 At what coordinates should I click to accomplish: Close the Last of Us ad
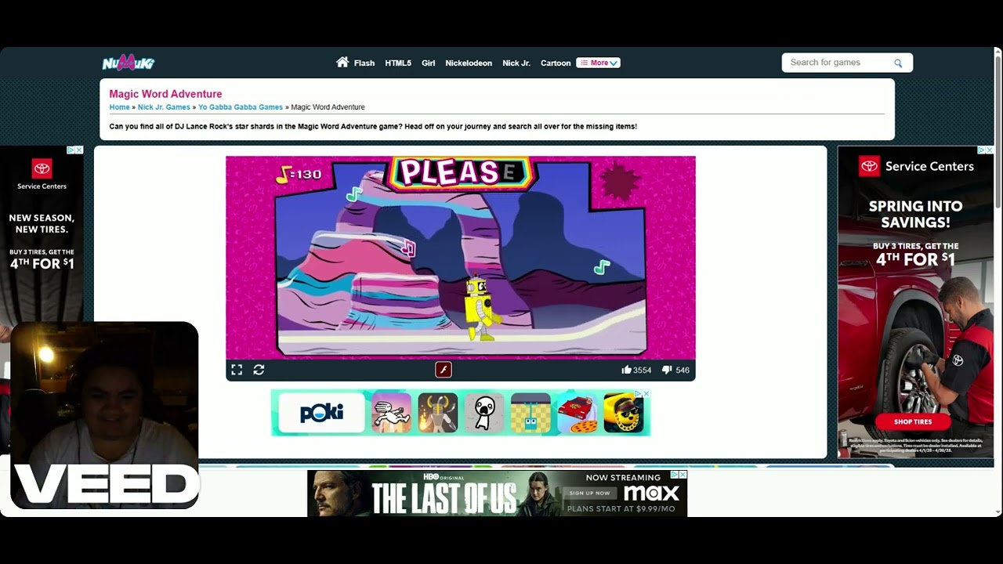[683, 475]
